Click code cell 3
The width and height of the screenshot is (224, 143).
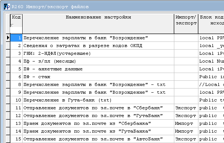16,53
